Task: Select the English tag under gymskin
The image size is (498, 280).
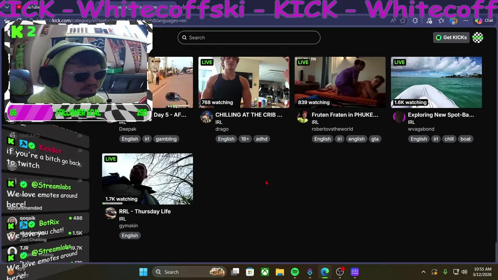Action: (x=130, y=236)
